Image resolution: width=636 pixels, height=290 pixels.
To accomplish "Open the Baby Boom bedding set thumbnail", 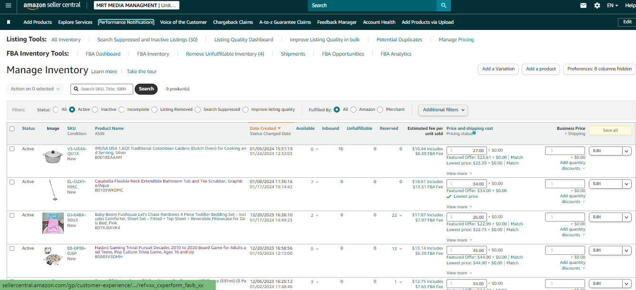I will [x=53, y=223].
